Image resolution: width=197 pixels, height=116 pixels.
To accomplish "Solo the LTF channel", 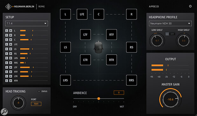I will pos(7,68).
